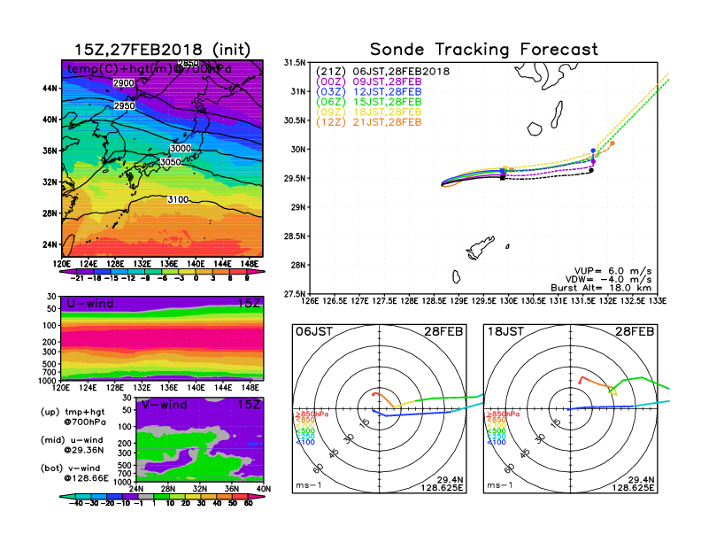
Task: Click the orange end dot of the 12Z track
Action: [x=612, y=143]
